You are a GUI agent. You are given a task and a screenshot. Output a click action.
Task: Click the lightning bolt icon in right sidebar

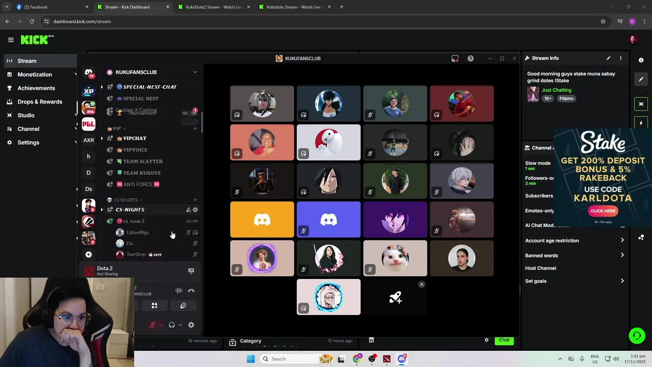[641, 123]
